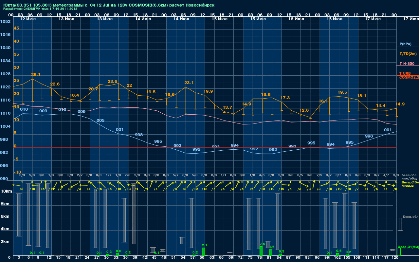Click the 'балл обл.' cloud amount legend

410,175
